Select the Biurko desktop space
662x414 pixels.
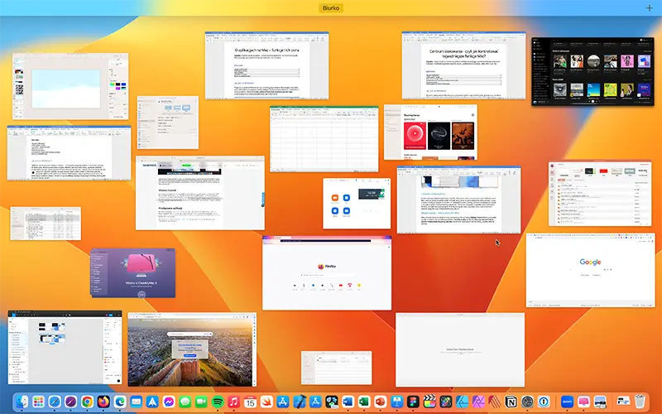tap(331, 8)
